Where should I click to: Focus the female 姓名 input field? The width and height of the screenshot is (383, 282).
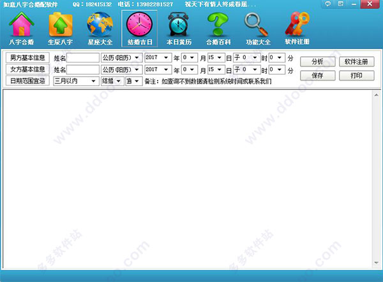click(x=83, y=70)
